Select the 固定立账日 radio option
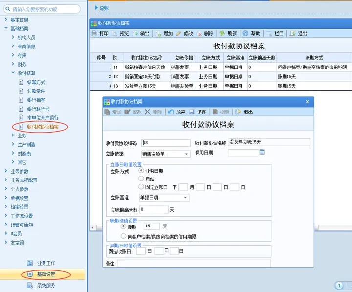 tap(142, 187)
